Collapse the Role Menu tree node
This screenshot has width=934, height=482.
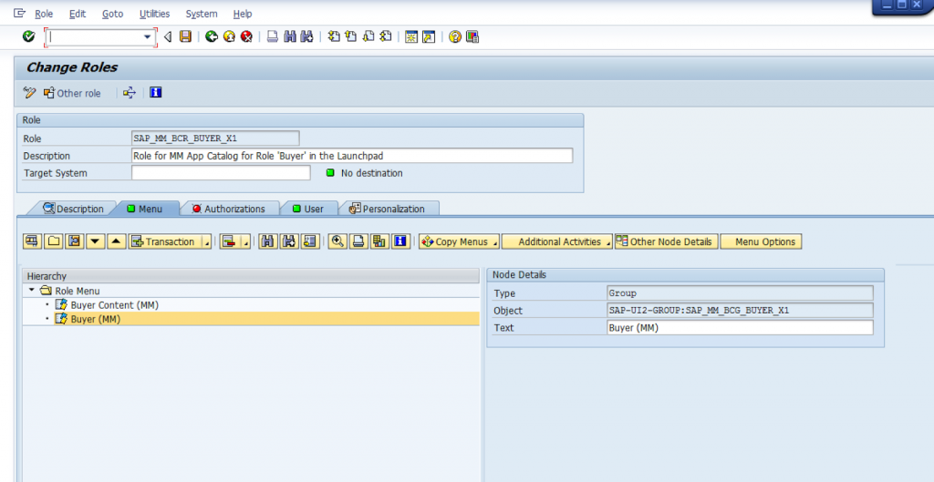coord(32,290)
